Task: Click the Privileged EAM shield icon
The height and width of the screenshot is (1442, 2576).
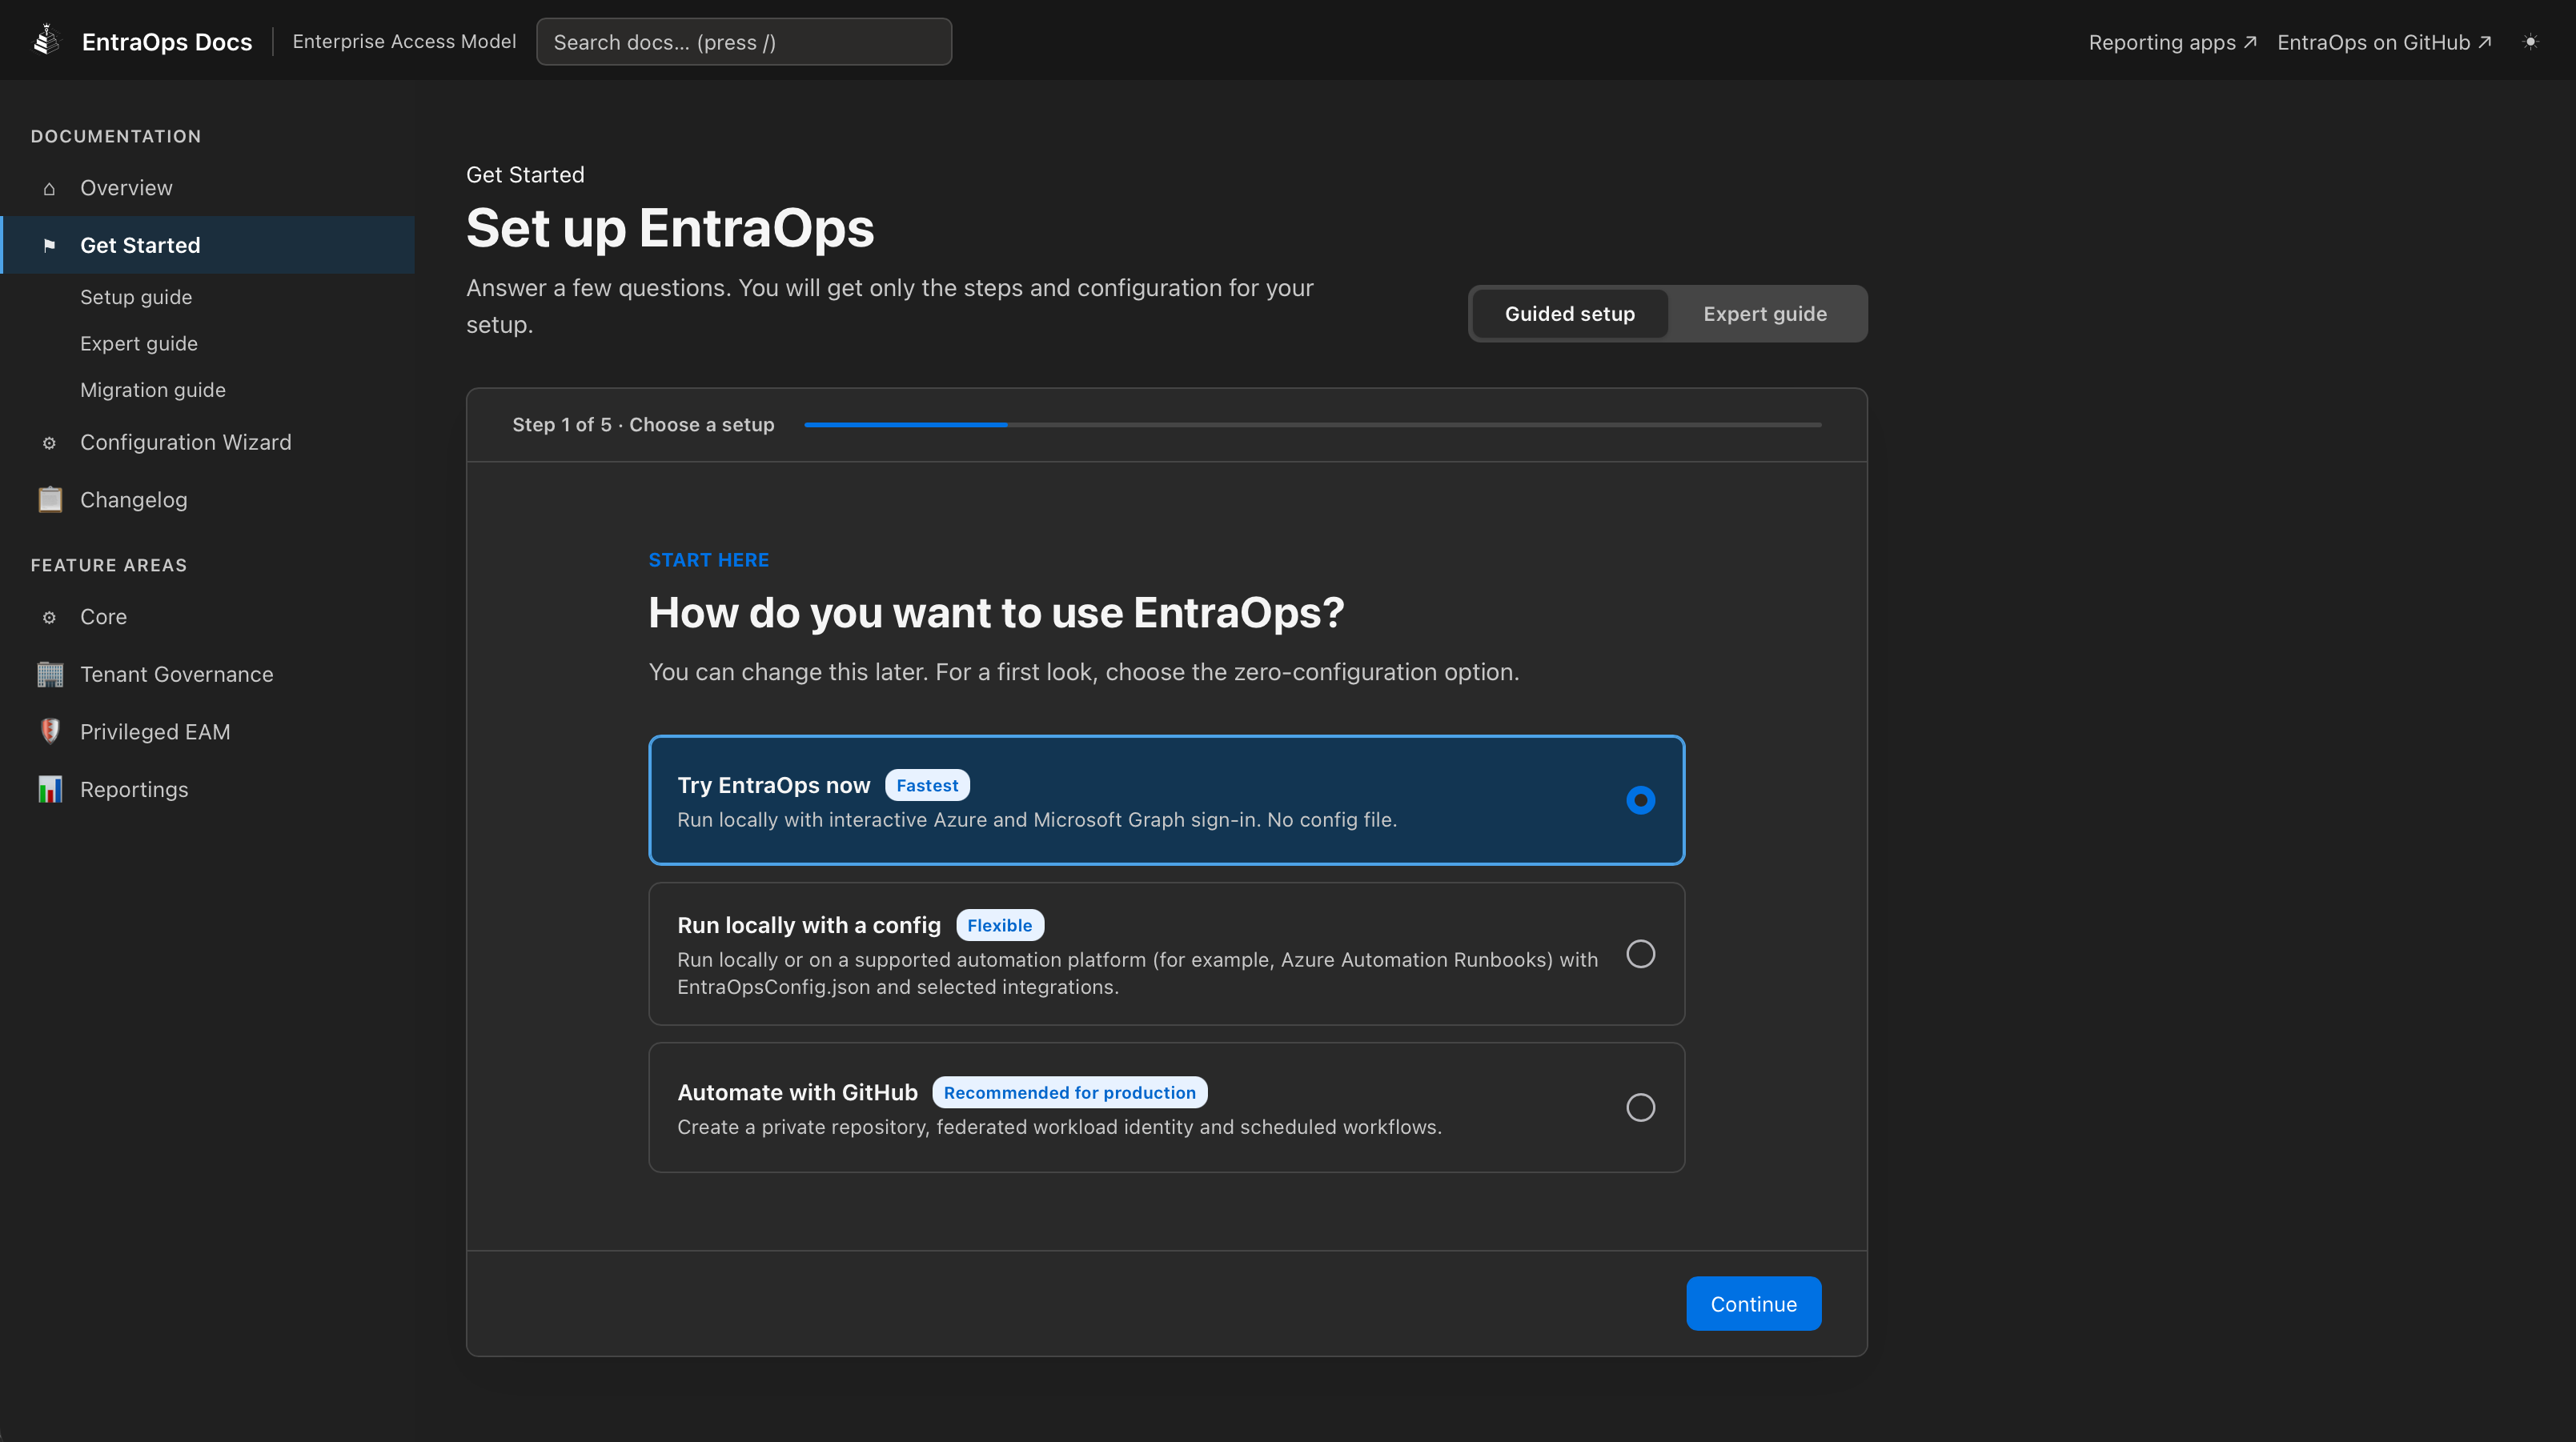Action: 49,731
